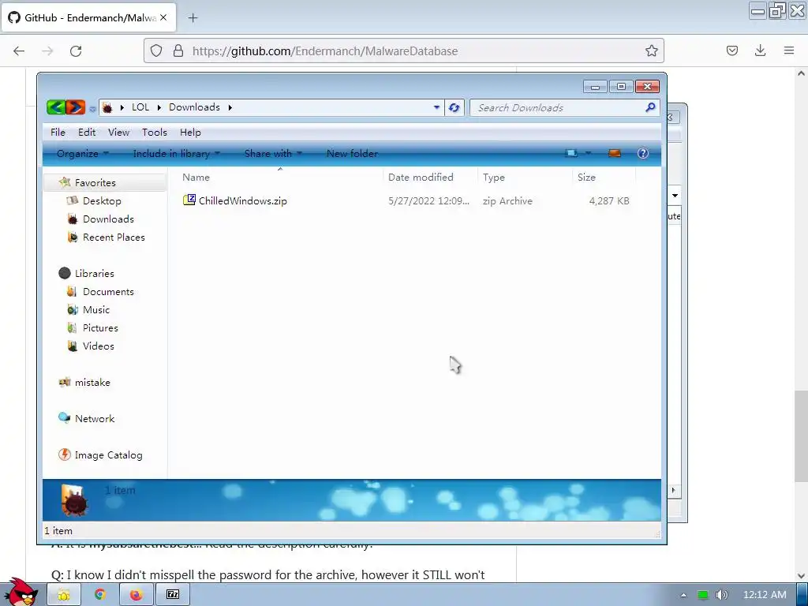808x606 pixels.
Task: Click the folder thumbnail in details pane
Action: pos(74,499)
